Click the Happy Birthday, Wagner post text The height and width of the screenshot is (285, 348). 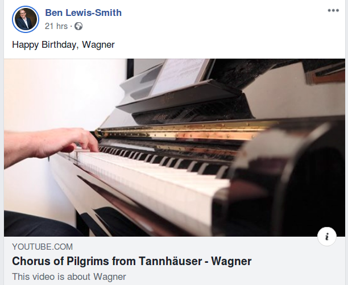(x=63, y=44)
